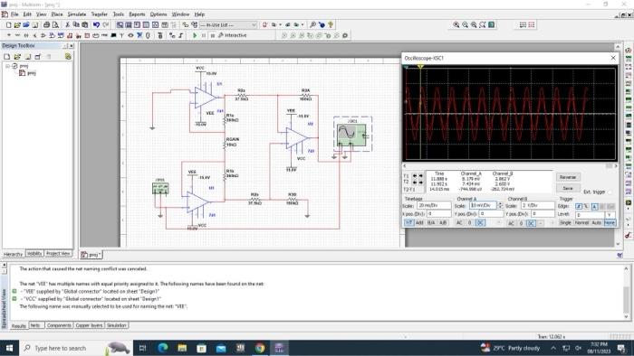This screenshot has height=356, width=634.
Task: Click the Reverse button on oscilloscope
Action: (x=568, y=177)
